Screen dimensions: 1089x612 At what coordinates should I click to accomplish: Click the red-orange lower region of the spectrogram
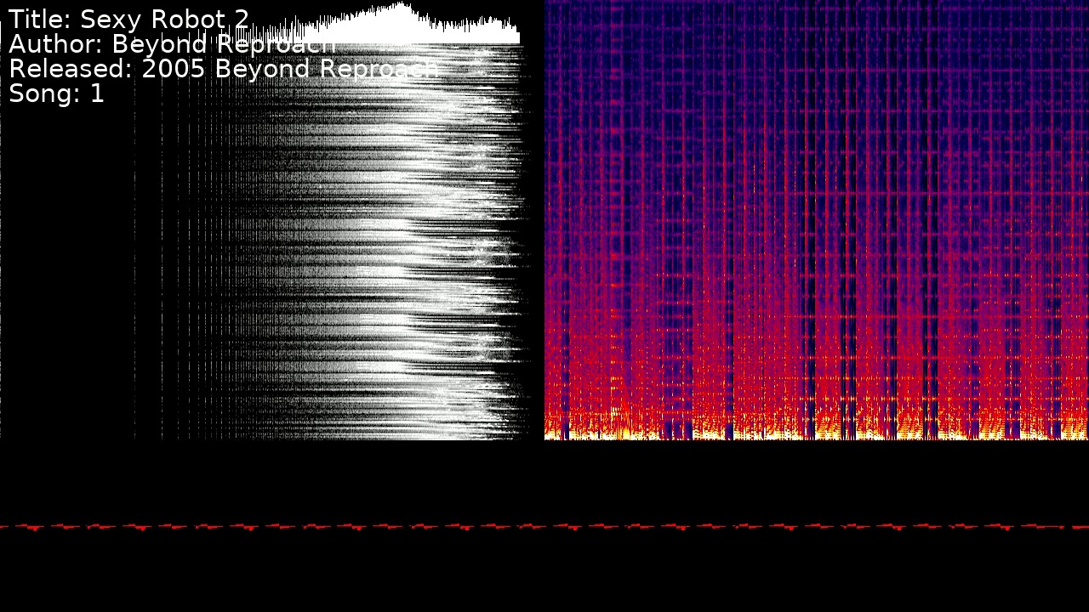coord(817,374)
